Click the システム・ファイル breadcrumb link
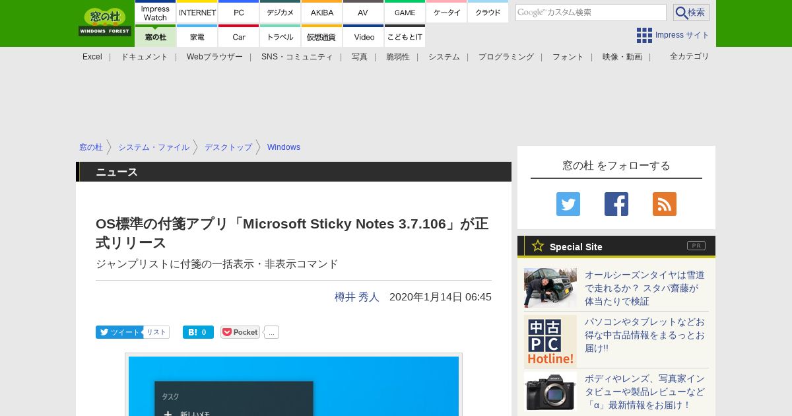The width and height of the screenshot is (792, 416). tap(154, 147)
